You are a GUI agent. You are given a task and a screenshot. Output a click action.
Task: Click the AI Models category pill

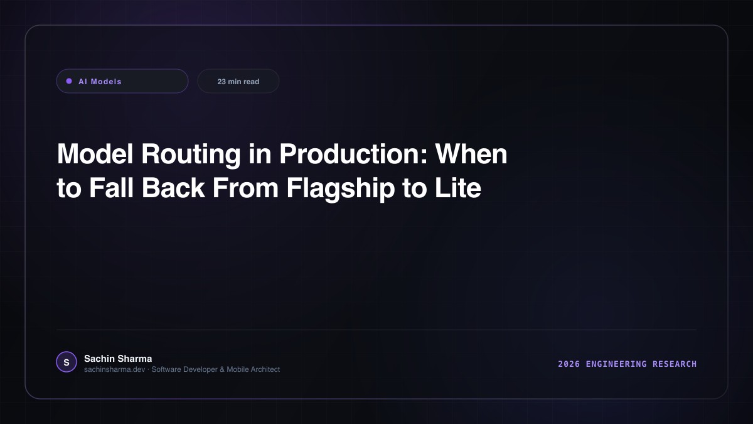coord(122,81)
